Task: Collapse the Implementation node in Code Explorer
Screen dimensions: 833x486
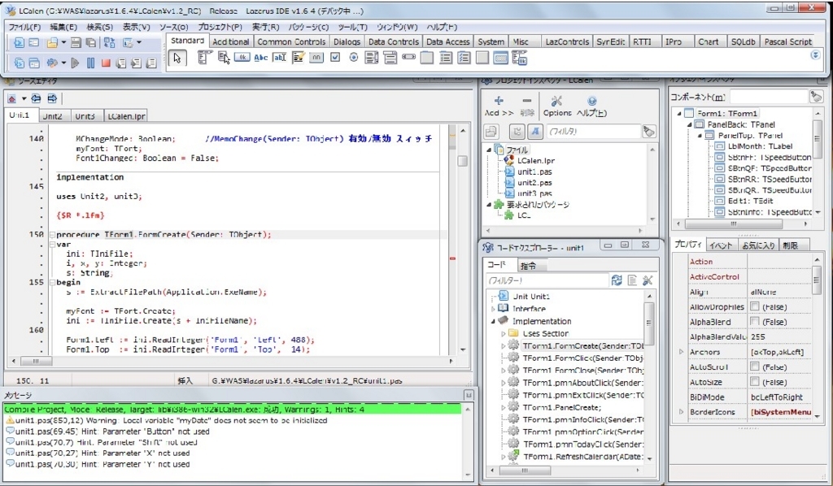Action: point(492,321)
